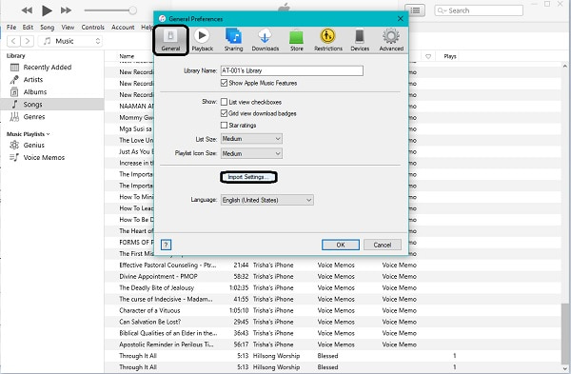
Task: Open the Advanced preferences tab
Action: (x=391, y=40)
